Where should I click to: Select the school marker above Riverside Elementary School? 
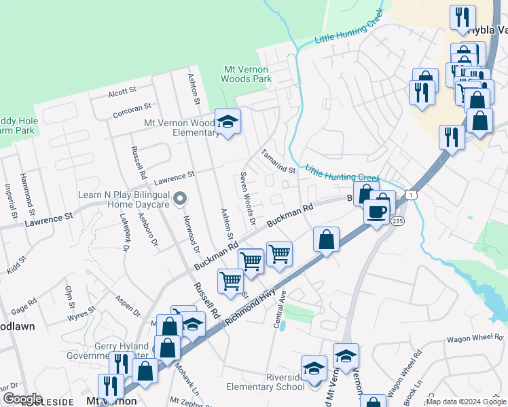point(314,368)
